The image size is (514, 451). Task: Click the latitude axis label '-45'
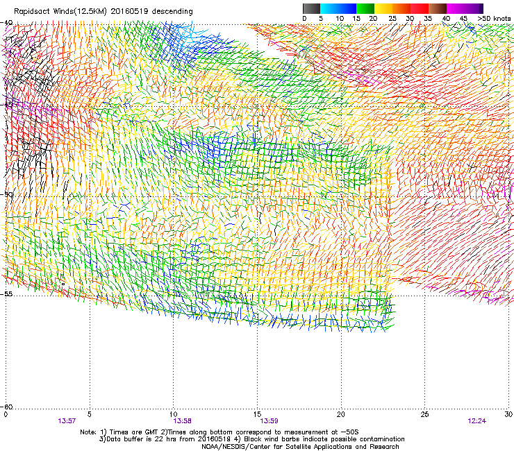[7, 104]
